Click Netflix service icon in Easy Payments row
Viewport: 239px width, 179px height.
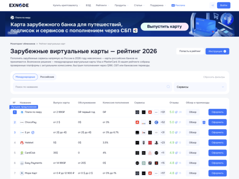pyautogui.click(x=156, y=163)
